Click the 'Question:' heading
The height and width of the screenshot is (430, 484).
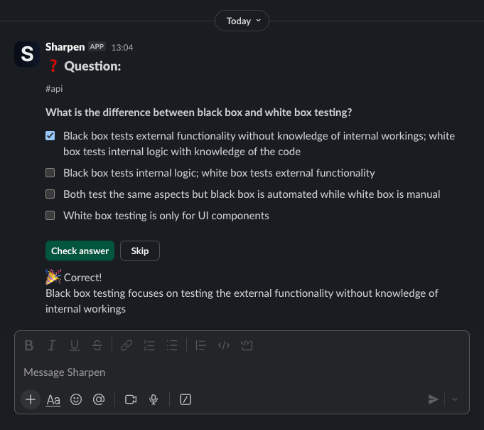pyautogui.click(x=92, y=66)
